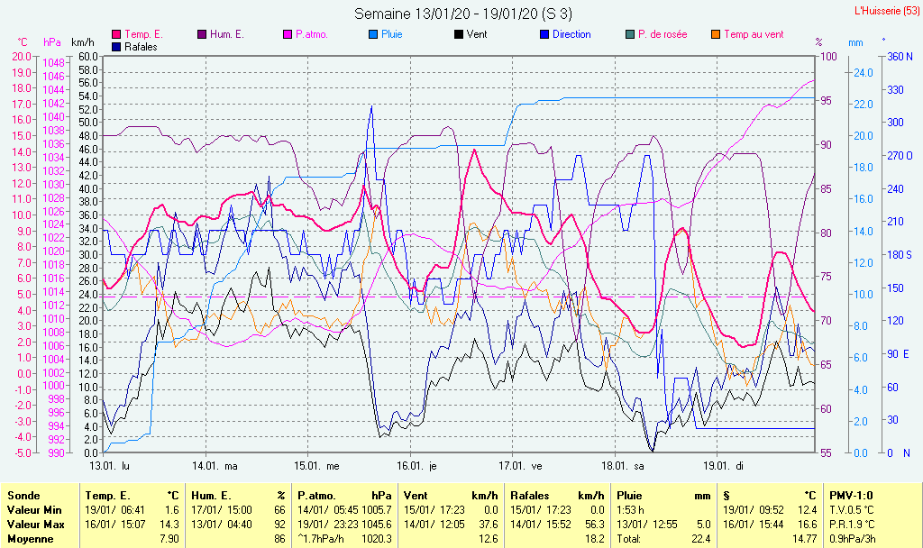This screenshot has width=923, height=548.
Task: Click the Hum. E. table column header
Action: tap(211, 496)
